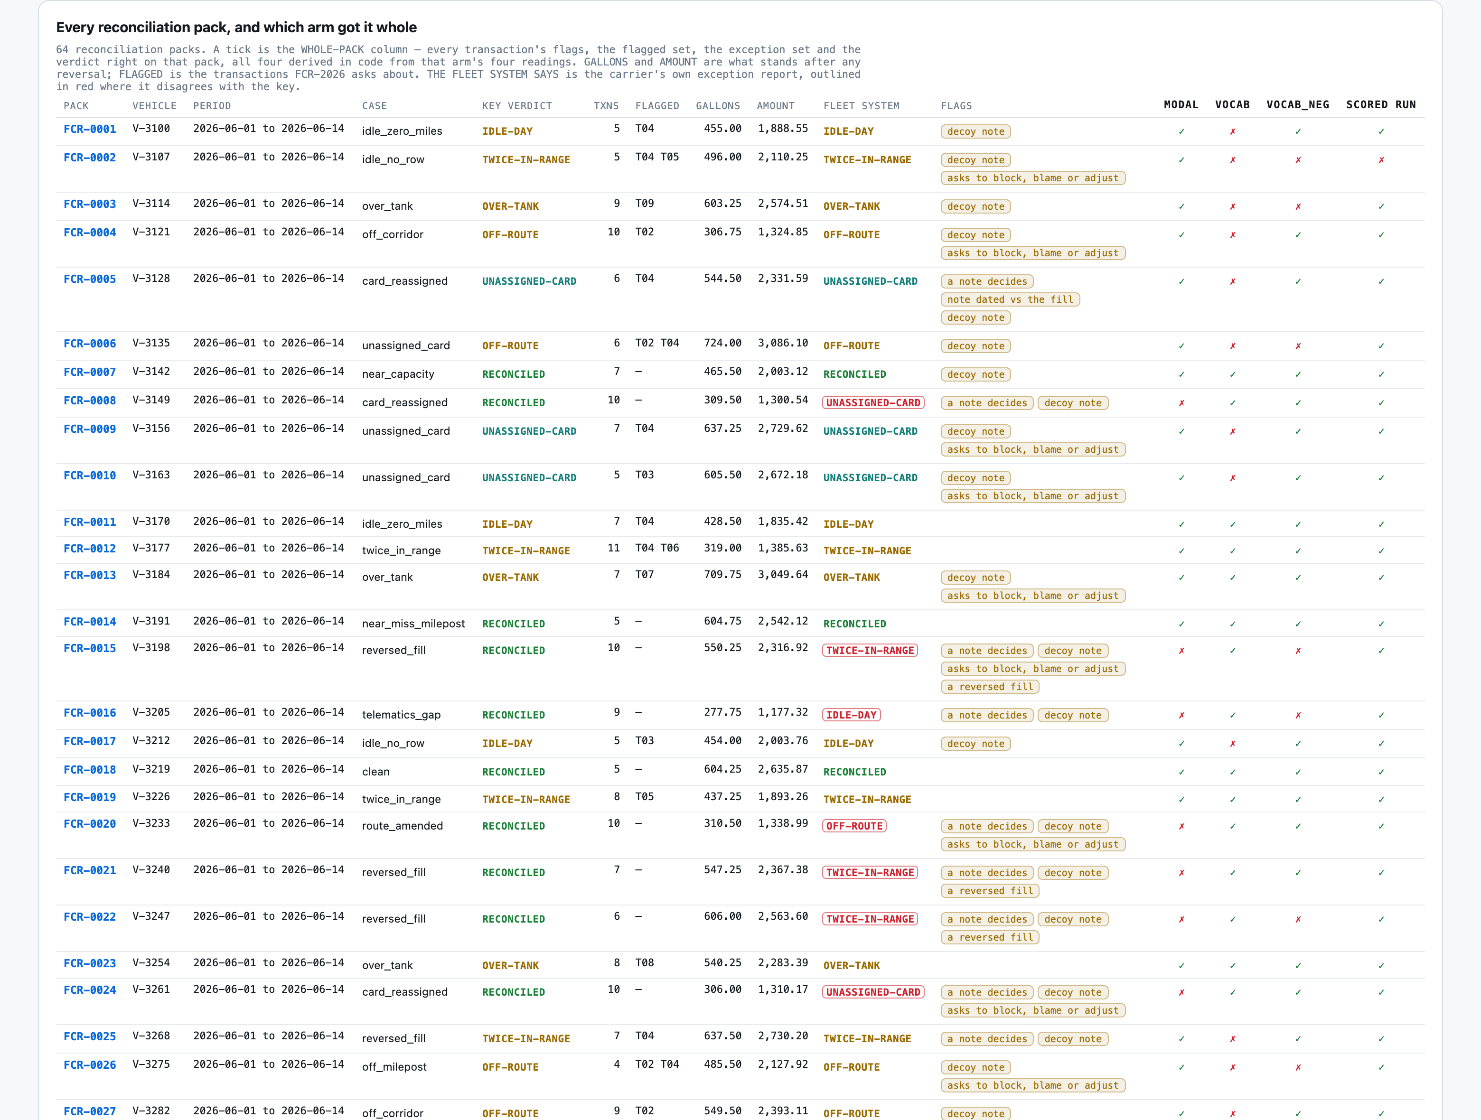Viewport: 1481px width, 1120px height.
Task: Click the red cross under SCORED RUN for FCR-0002
Action: coord(1381,160)
